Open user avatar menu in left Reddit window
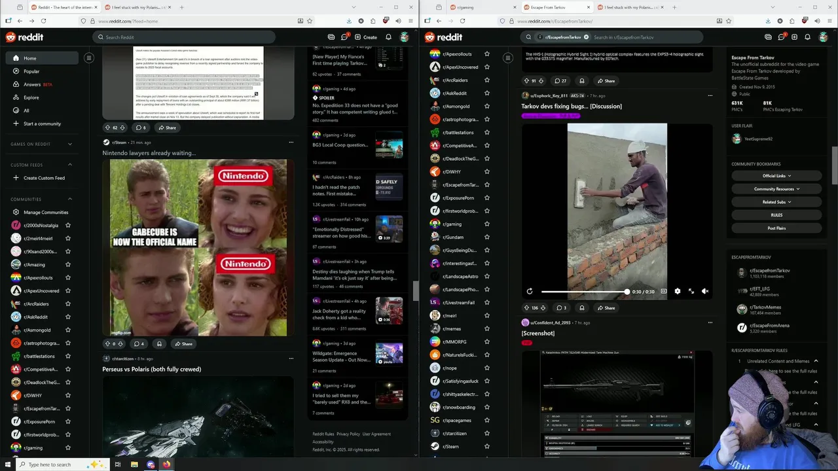Image resolution: width=838 pixels, height=471 pixels. [405, 37]
